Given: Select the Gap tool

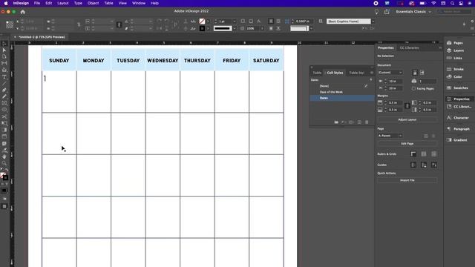Looking at the screenshot, I should (4, 63).
